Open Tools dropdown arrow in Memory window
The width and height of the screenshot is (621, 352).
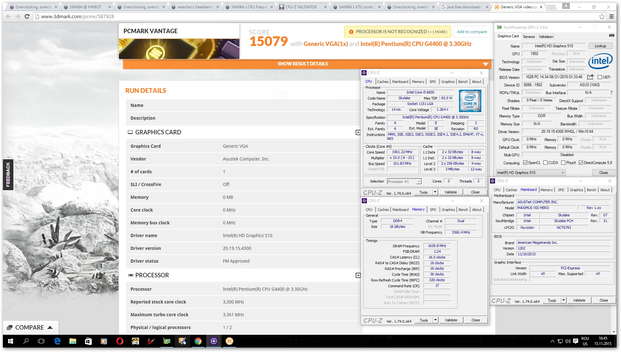click(435, 320)
